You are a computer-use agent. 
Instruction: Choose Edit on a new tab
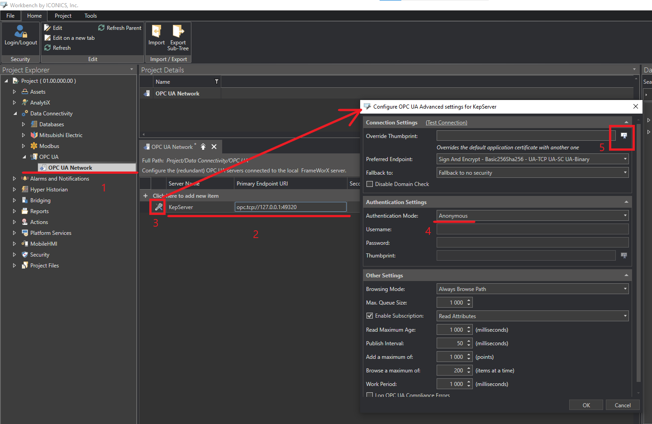tap(69, 38)
